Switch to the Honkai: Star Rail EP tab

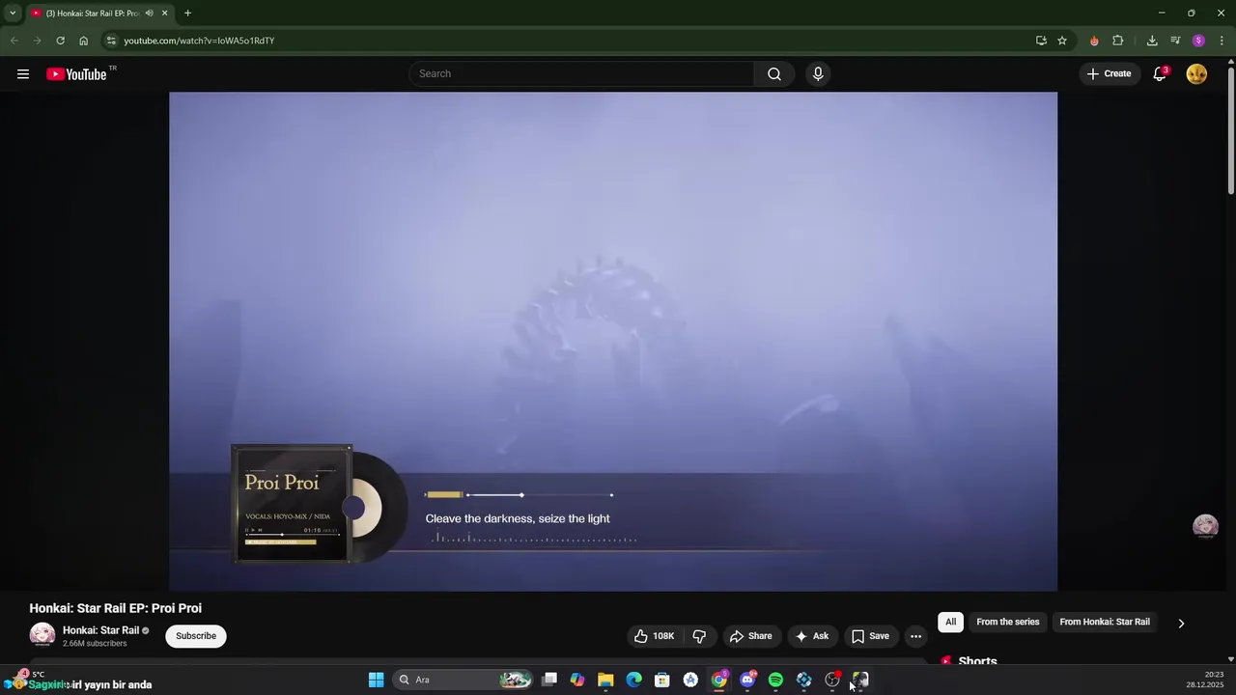92,14
